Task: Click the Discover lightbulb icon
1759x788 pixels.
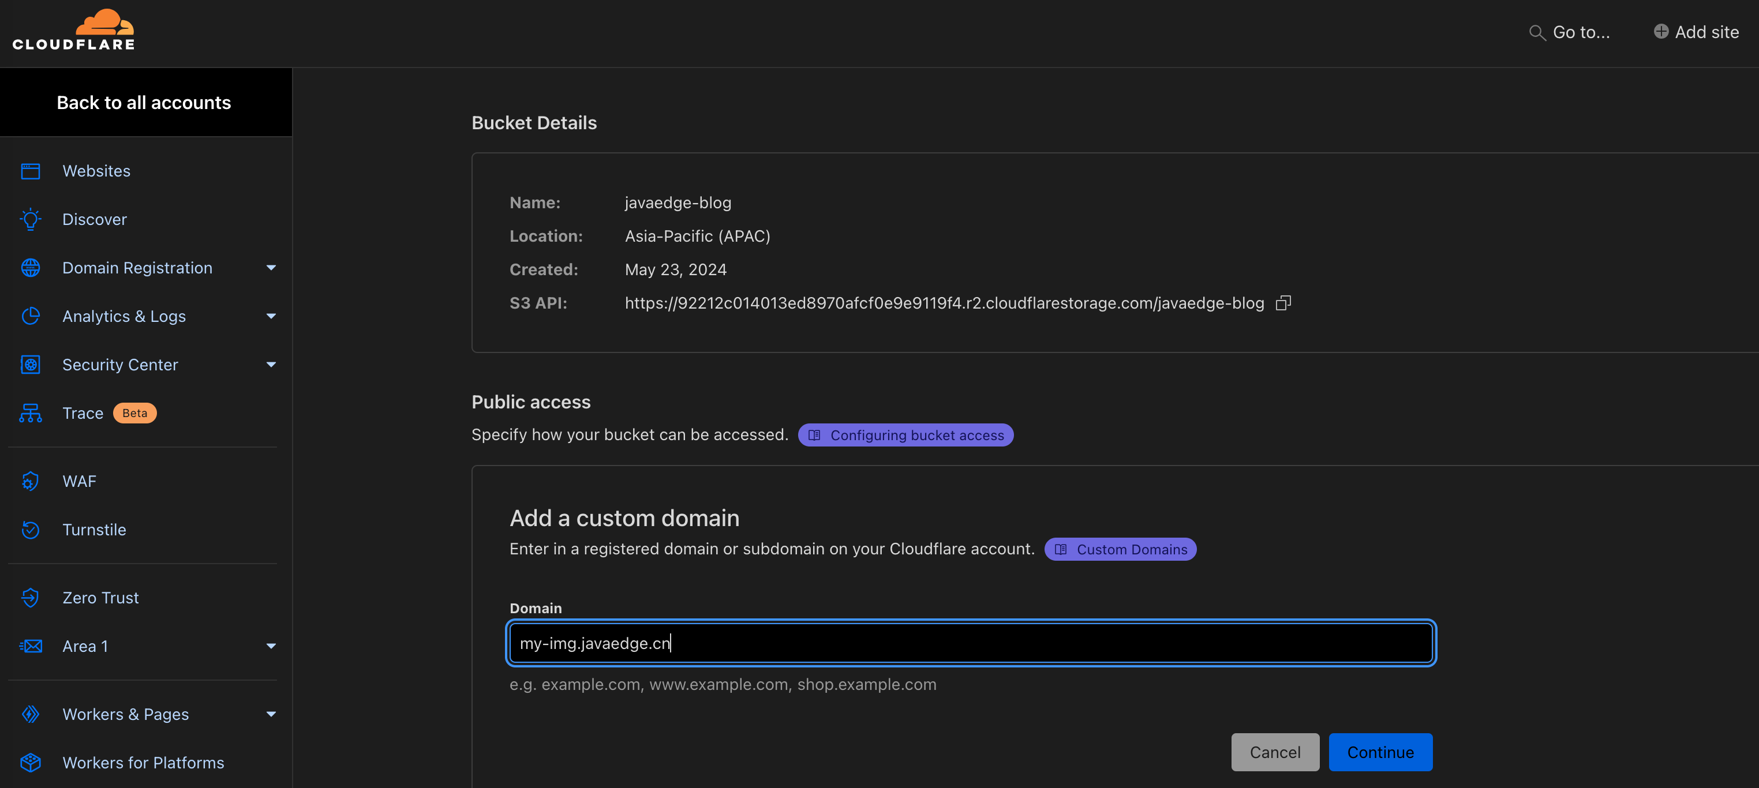Action: [x=31, y=219]
